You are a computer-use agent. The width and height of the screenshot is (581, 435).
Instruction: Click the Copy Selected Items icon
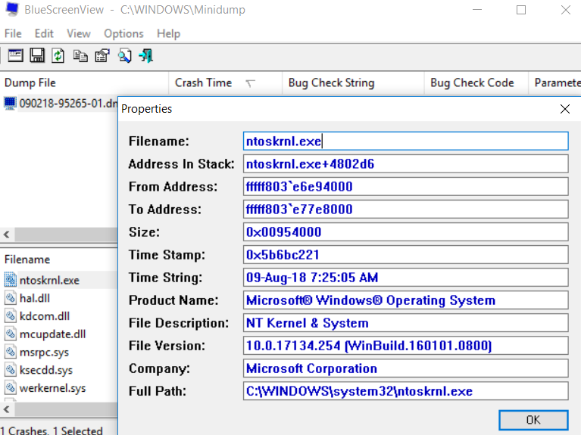click(x=80, y=55)
